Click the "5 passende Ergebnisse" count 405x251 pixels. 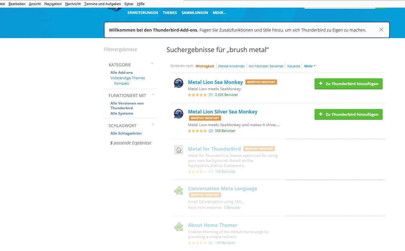(x=131, y=143)
